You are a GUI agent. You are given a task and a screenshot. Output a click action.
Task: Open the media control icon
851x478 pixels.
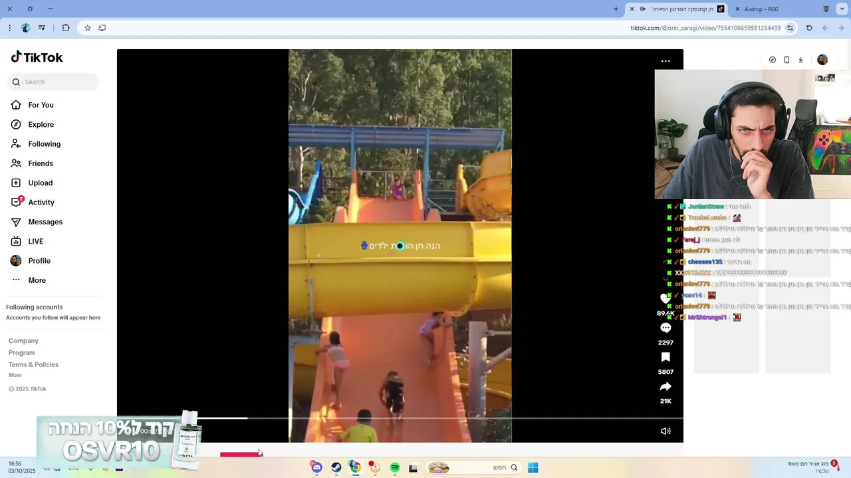(42, 28)
